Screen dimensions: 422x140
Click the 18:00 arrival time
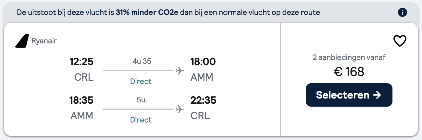pyautogui.click(x=203, y=62)
